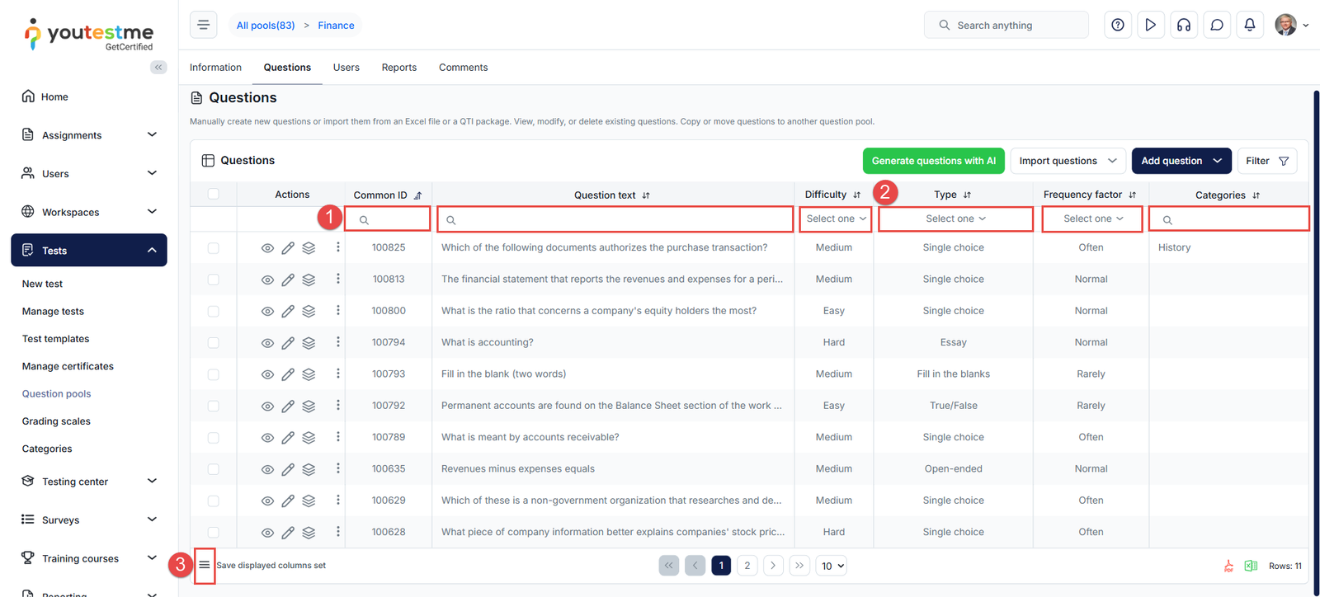Switch to the Reports tab

(398, 68)
